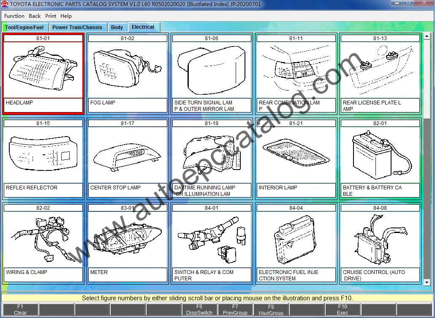The width and height of the screenshot is (435, 318).
Task: Click figure number 81-11 header
Action: click(x=296, y=38)
